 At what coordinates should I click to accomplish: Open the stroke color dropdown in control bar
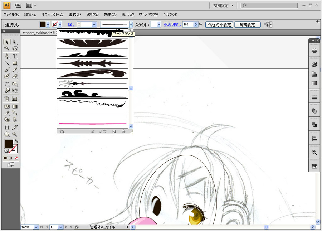60,24
